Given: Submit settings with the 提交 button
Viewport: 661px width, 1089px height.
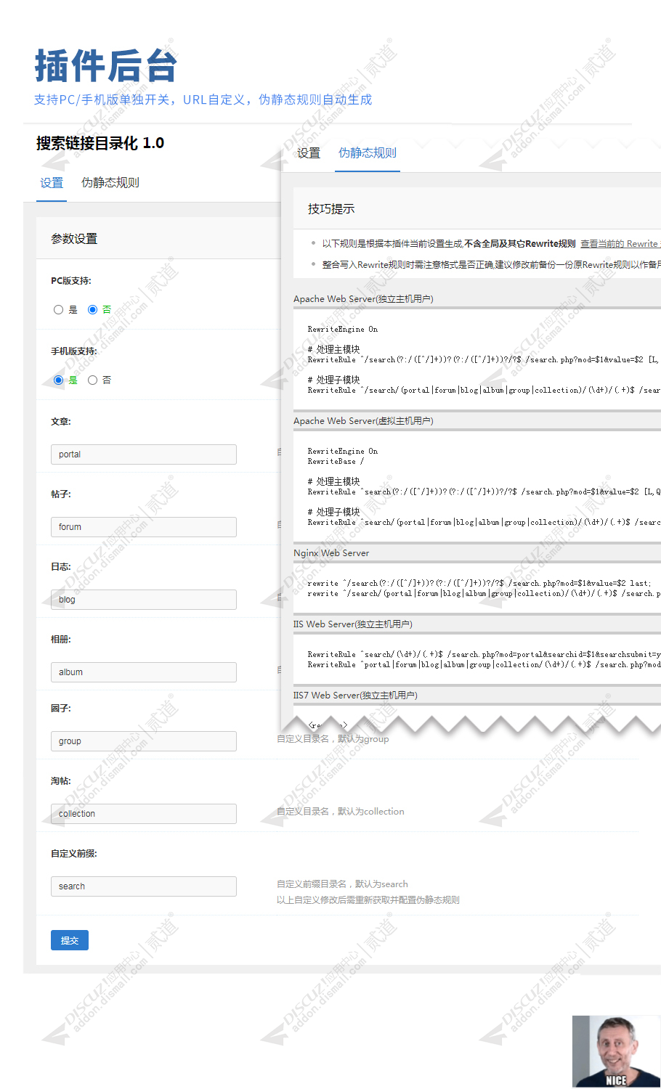Looking at the screenshot, I should coord(70,940).
